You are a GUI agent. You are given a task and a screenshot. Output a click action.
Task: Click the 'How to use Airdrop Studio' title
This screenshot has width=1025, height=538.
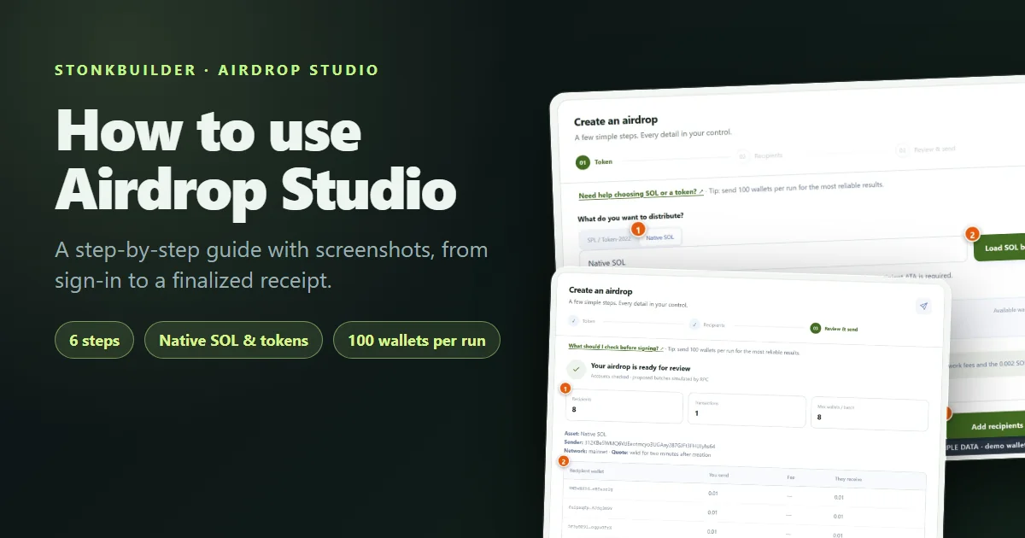[x=255, y=161]
